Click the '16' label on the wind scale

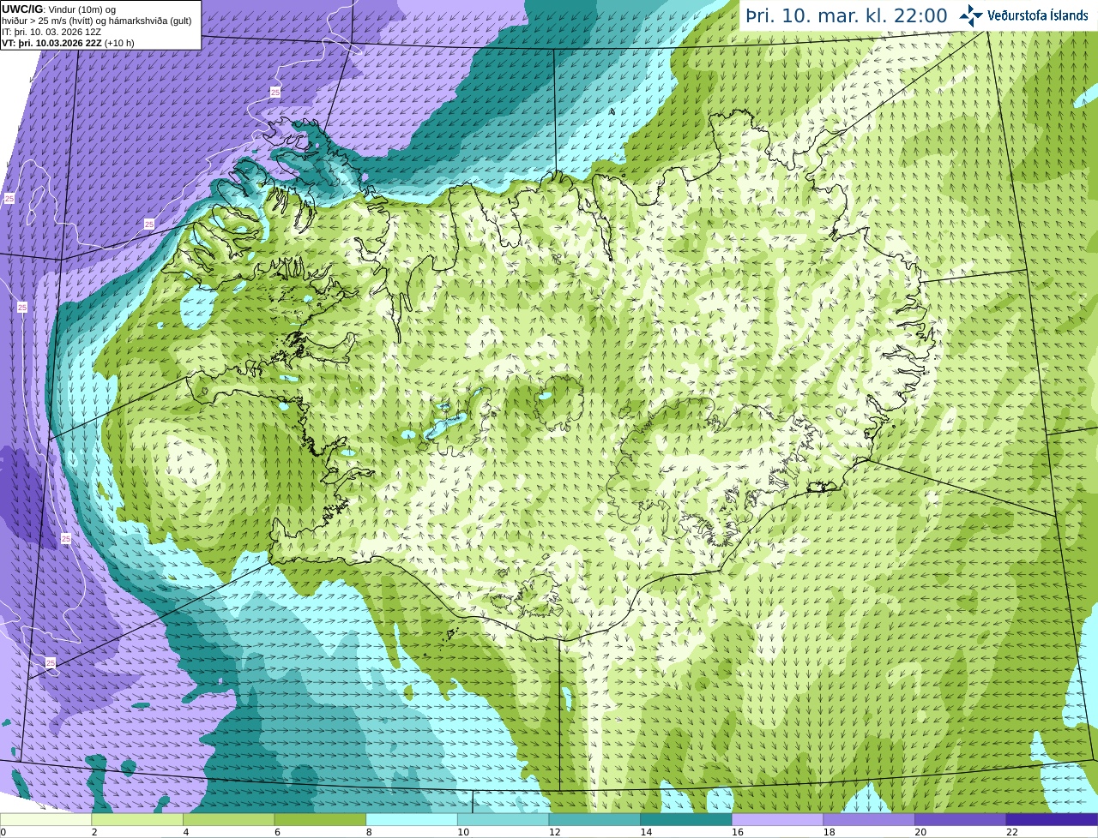738,832
